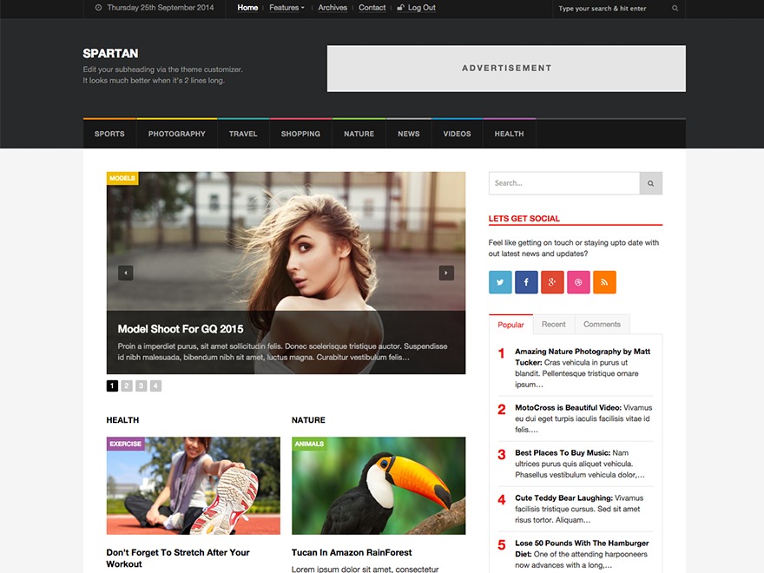This screenshot has height=573, width=764.
Task: Open the Sports category
Action: click(x=109, y=134)
